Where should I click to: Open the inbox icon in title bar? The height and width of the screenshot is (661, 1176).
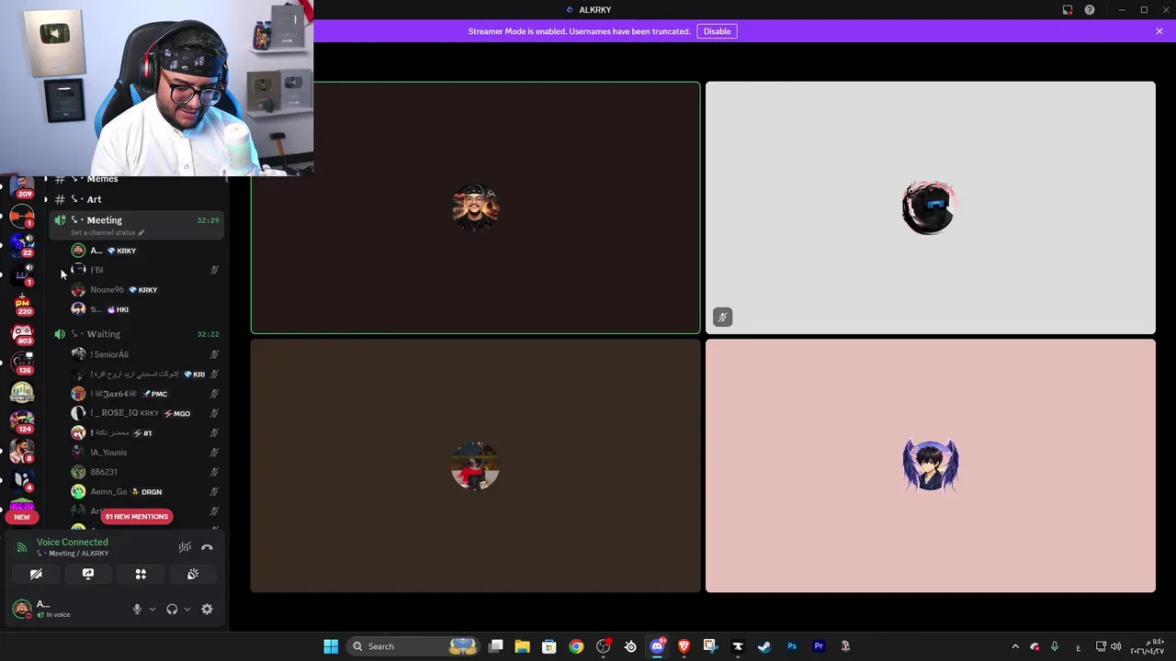click(x=1068, y=10)
